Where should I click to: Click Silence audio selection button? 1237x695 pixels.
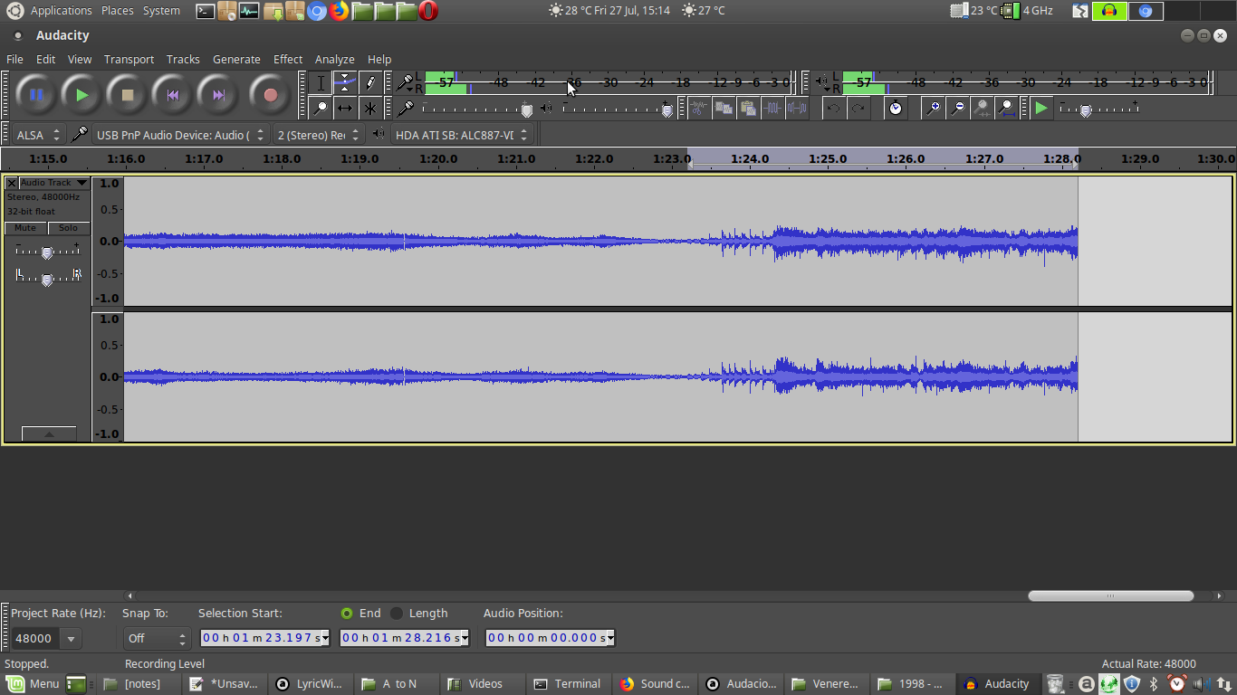click(x=797, y=109)
